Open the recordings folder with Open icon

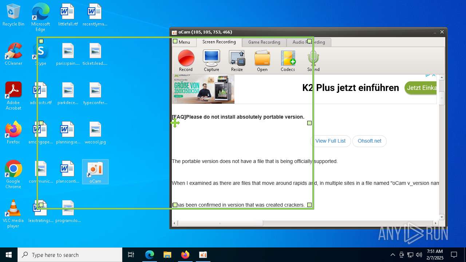pos(262,61)
